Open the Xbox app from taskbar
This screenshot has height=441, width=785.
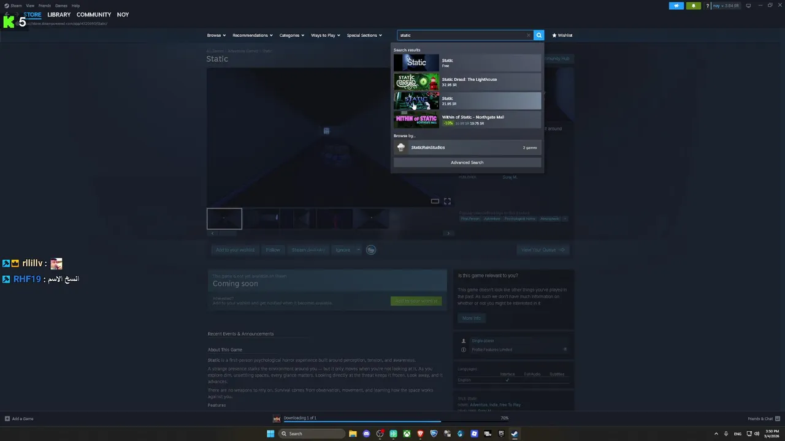(x=407, y=434)
